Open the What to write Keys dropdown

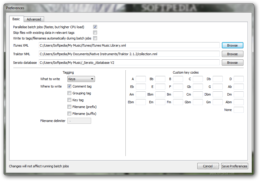tap(81, 79)
